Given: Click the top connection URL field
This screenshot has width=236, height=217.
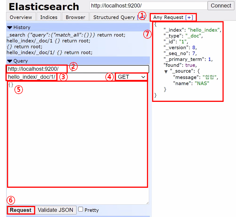Looking at the screenshot, I should point(148,6).
